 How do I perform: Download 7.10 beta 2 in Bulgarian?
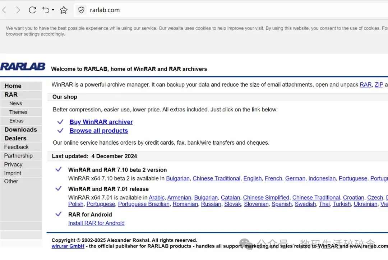click(x=178, y=179)
